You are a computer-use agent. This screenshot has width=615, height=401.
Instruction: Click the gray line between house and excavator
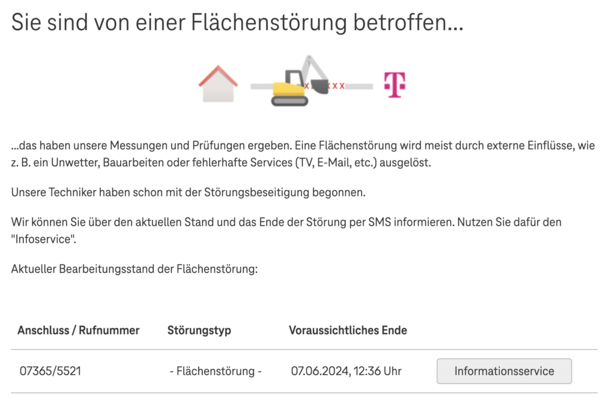click(260, 86)
